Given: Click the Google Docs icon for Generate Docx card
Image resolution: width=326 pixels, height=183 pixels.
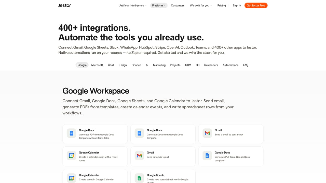Looking at the screenshot, I should point(139,133).
